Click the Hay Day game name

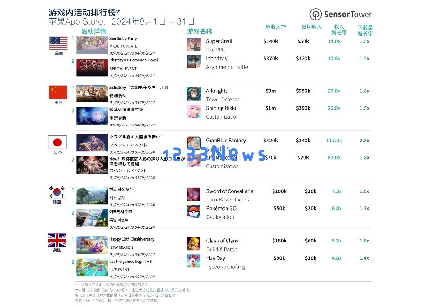(216, 258)
